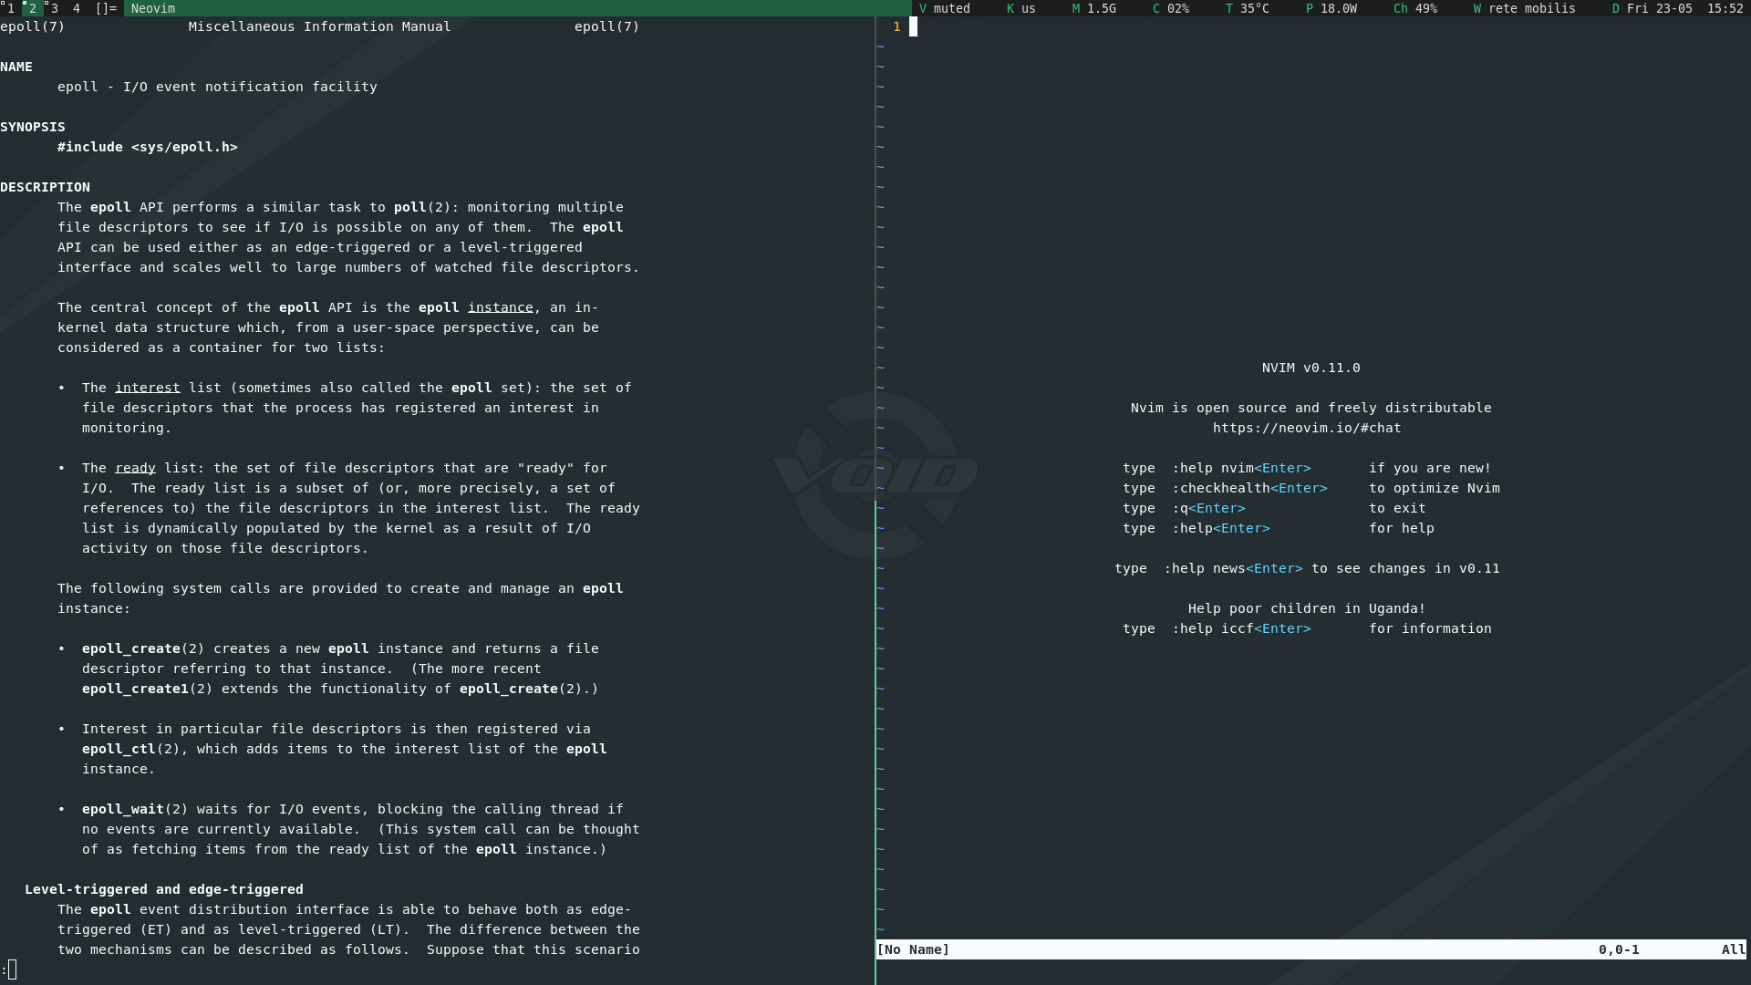Click the CPU usage 02% indicator

1171,8
